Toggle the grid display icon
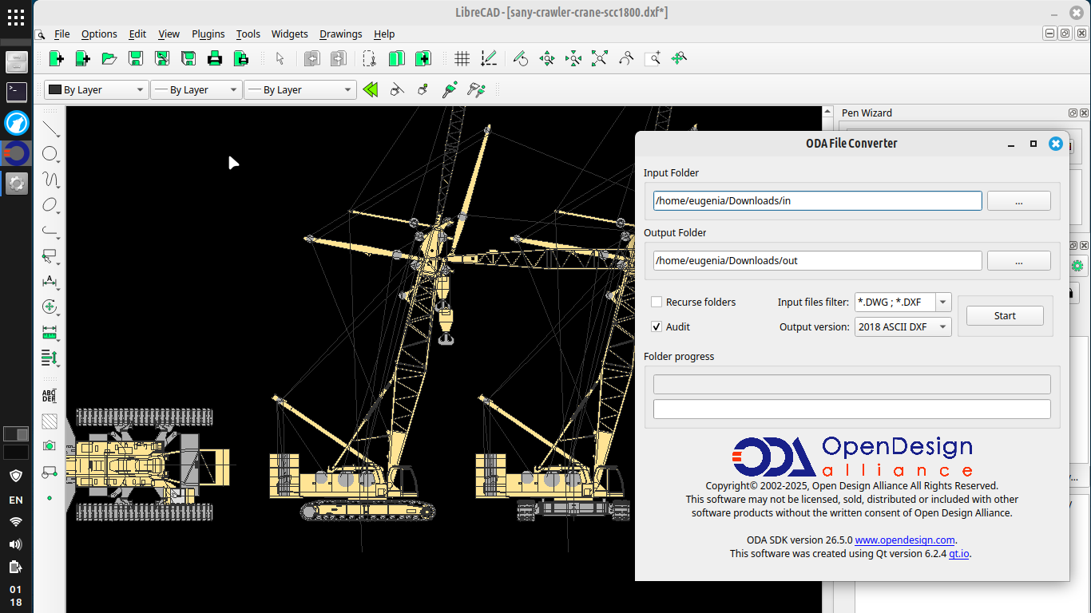1091x613 pixels. point(462,58)
